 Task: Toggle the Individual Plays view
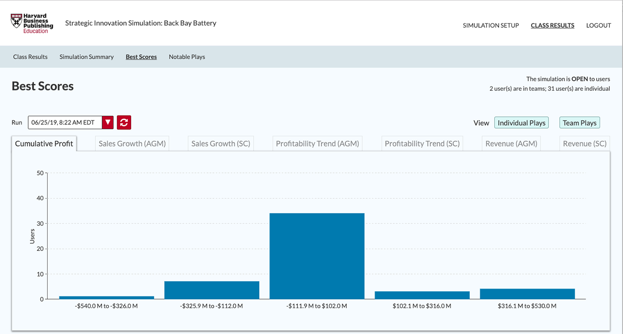click(521, 122)
